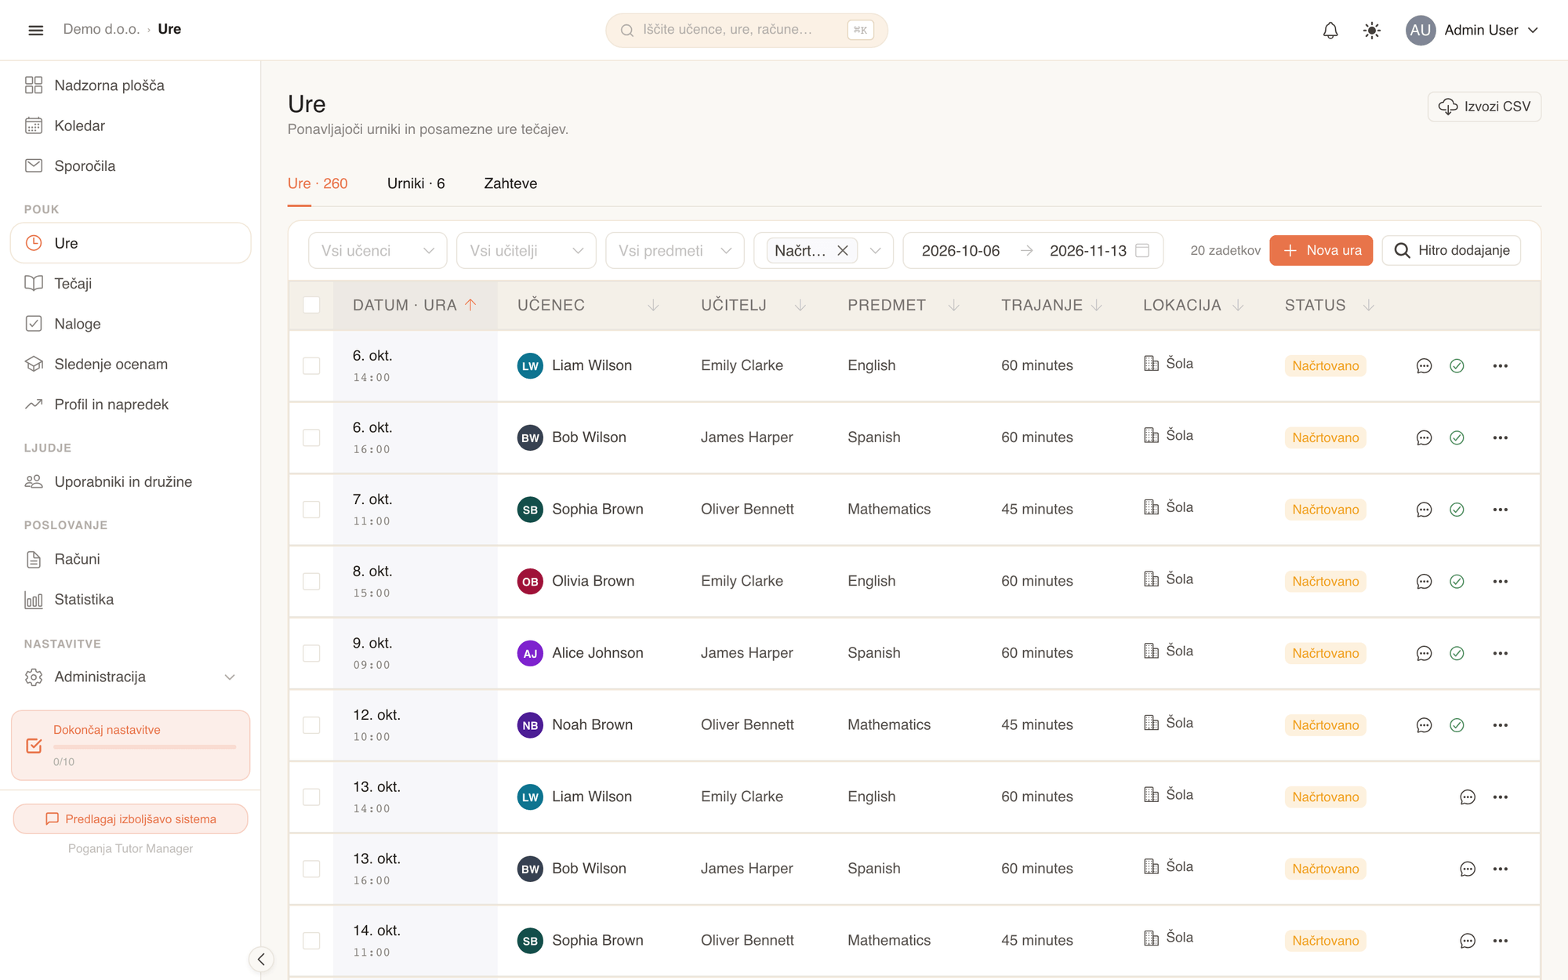This screenshot has height=980, width=1568.
Task: Click the start date 2026-10-06 field
Action: click(x=960, y=251)
